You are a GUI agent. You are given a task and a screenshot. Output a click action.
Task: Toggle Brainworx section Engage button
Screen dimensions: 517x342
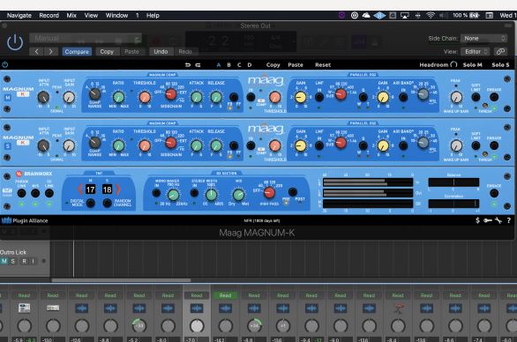point(494,193)
